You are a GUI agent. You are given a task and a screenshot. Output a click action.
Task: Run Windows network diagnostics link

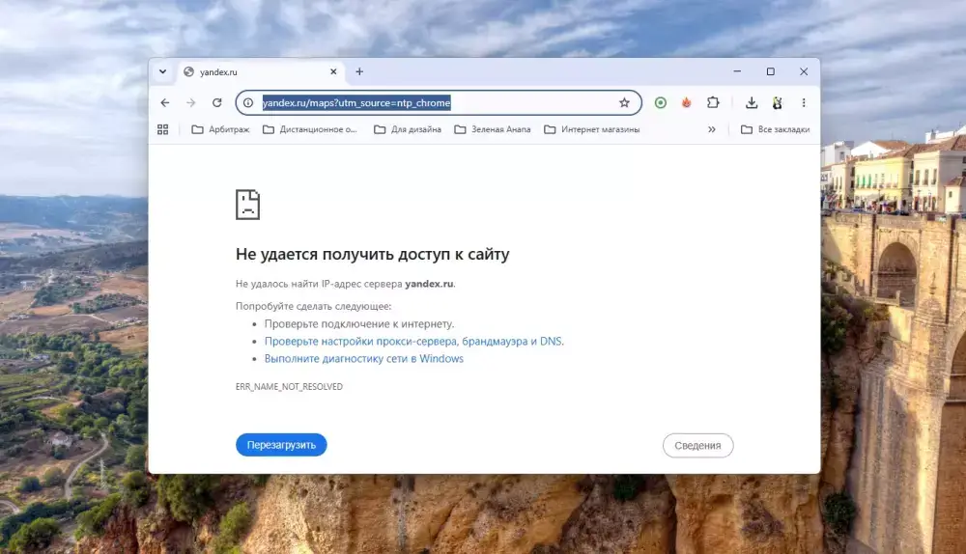(364, 358)
